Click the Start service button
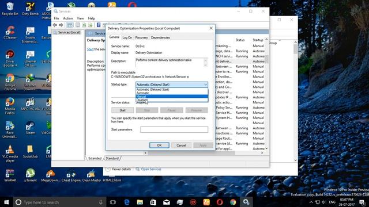 pos(123,110)
